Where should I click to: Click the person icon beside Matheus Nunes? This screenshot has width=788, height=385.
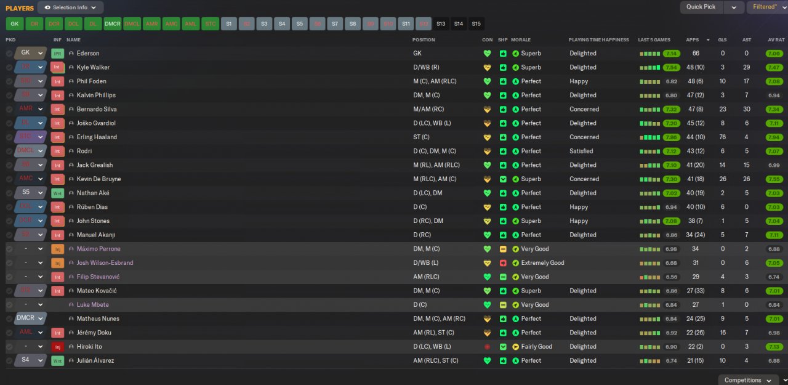tap(71, 318)
